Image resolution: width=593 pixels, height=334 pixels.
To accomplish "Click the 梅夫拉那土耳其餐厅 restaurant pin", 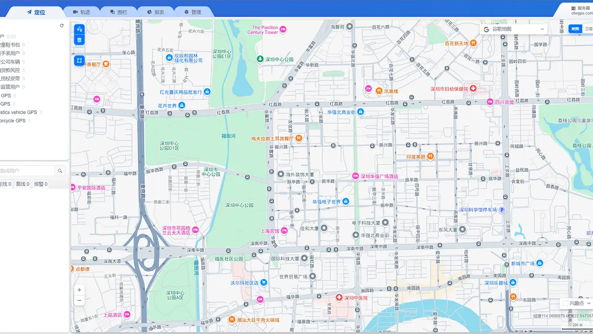I will pyautogui.click(x=299, y=138).
